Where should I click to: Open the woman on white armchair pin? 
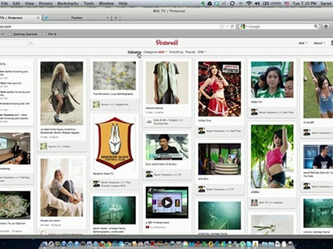[62, 187]
